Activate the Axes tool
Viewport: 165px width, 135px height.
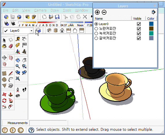tap(18, 52)
